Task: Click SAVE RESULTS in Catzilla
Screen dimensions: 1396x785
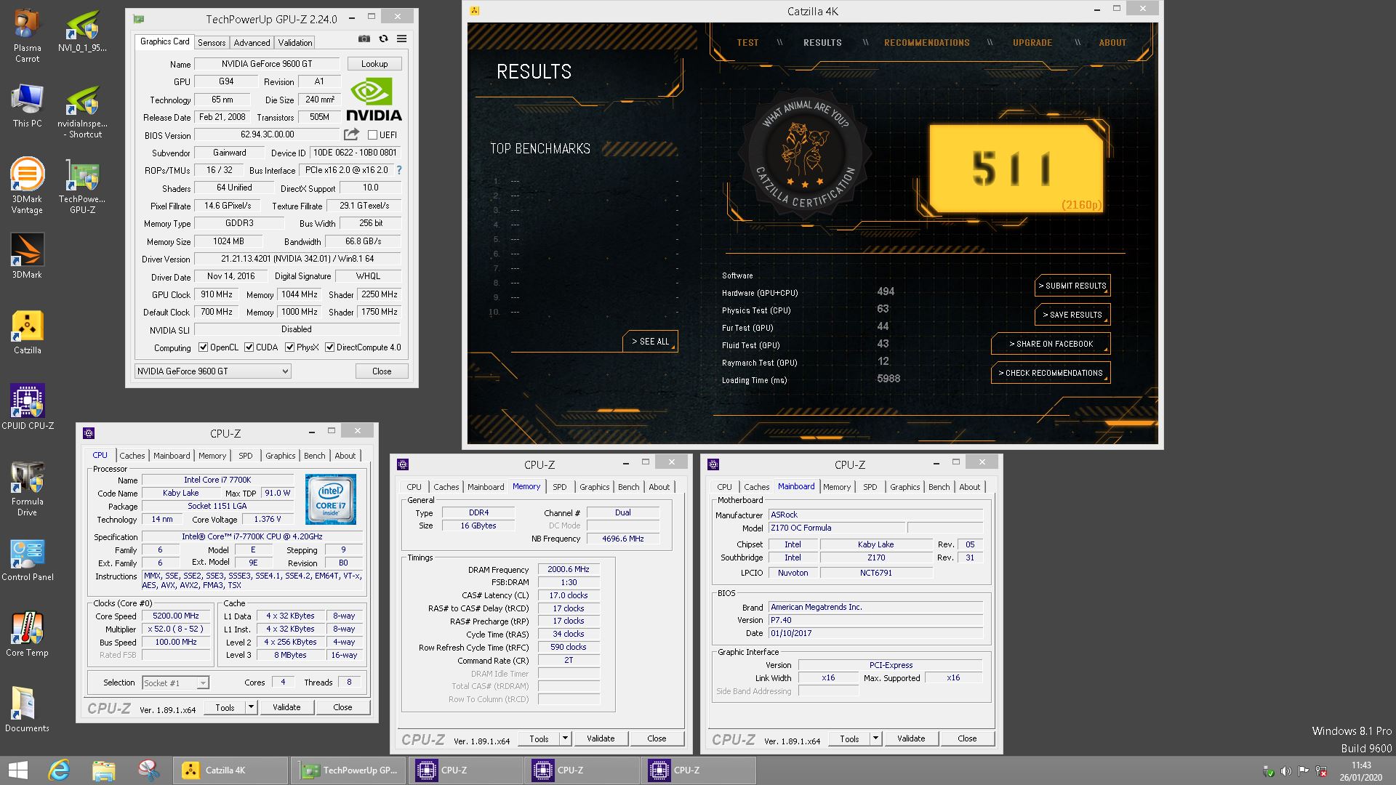Action: (1072, 315)
